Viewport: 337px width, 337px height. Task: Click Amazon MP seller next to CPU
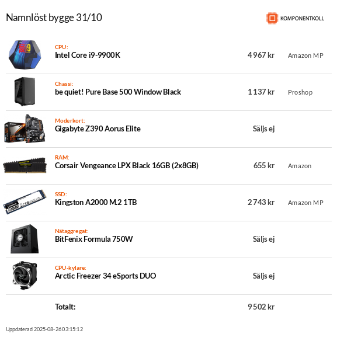[x=305, y=55]
